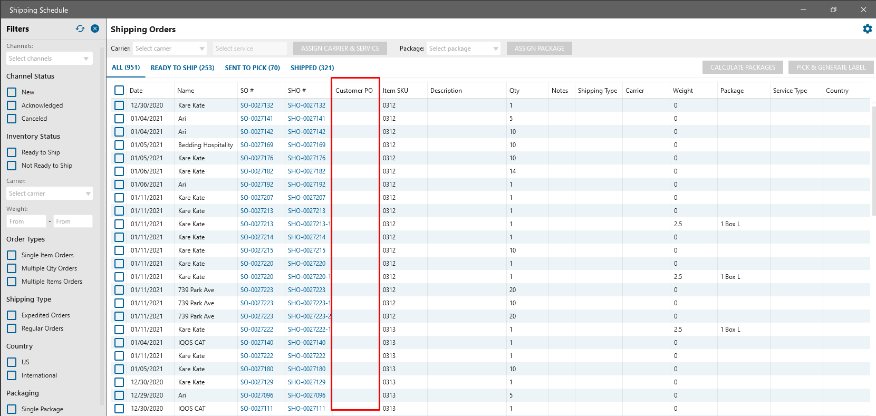Check the Expedited Orders filter
The height and width of the screenshot is (416, 876).
(x=12, y=315)
